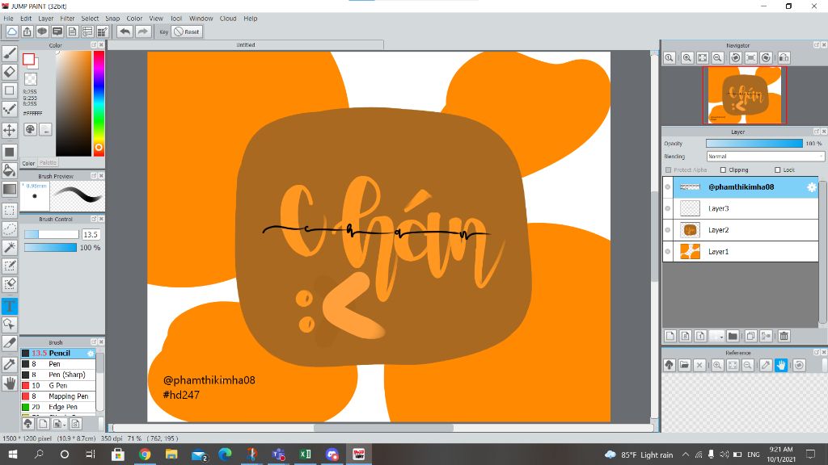
Task: Hide the @phamthikimha08 layer
Action: (668, 187)
